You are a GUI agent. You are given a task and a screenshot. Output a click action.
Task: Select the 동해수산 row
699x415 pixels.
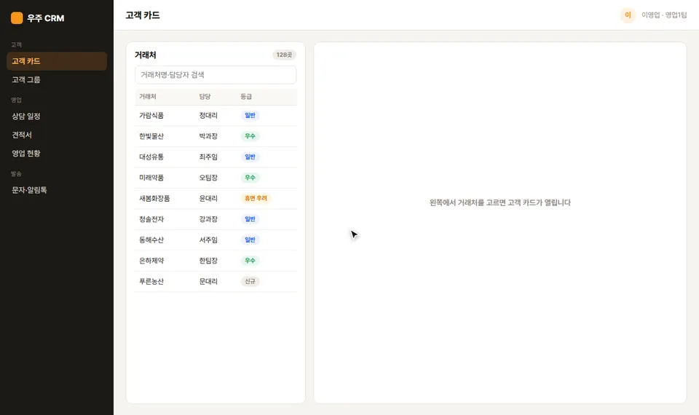click(x=216, y=240)
